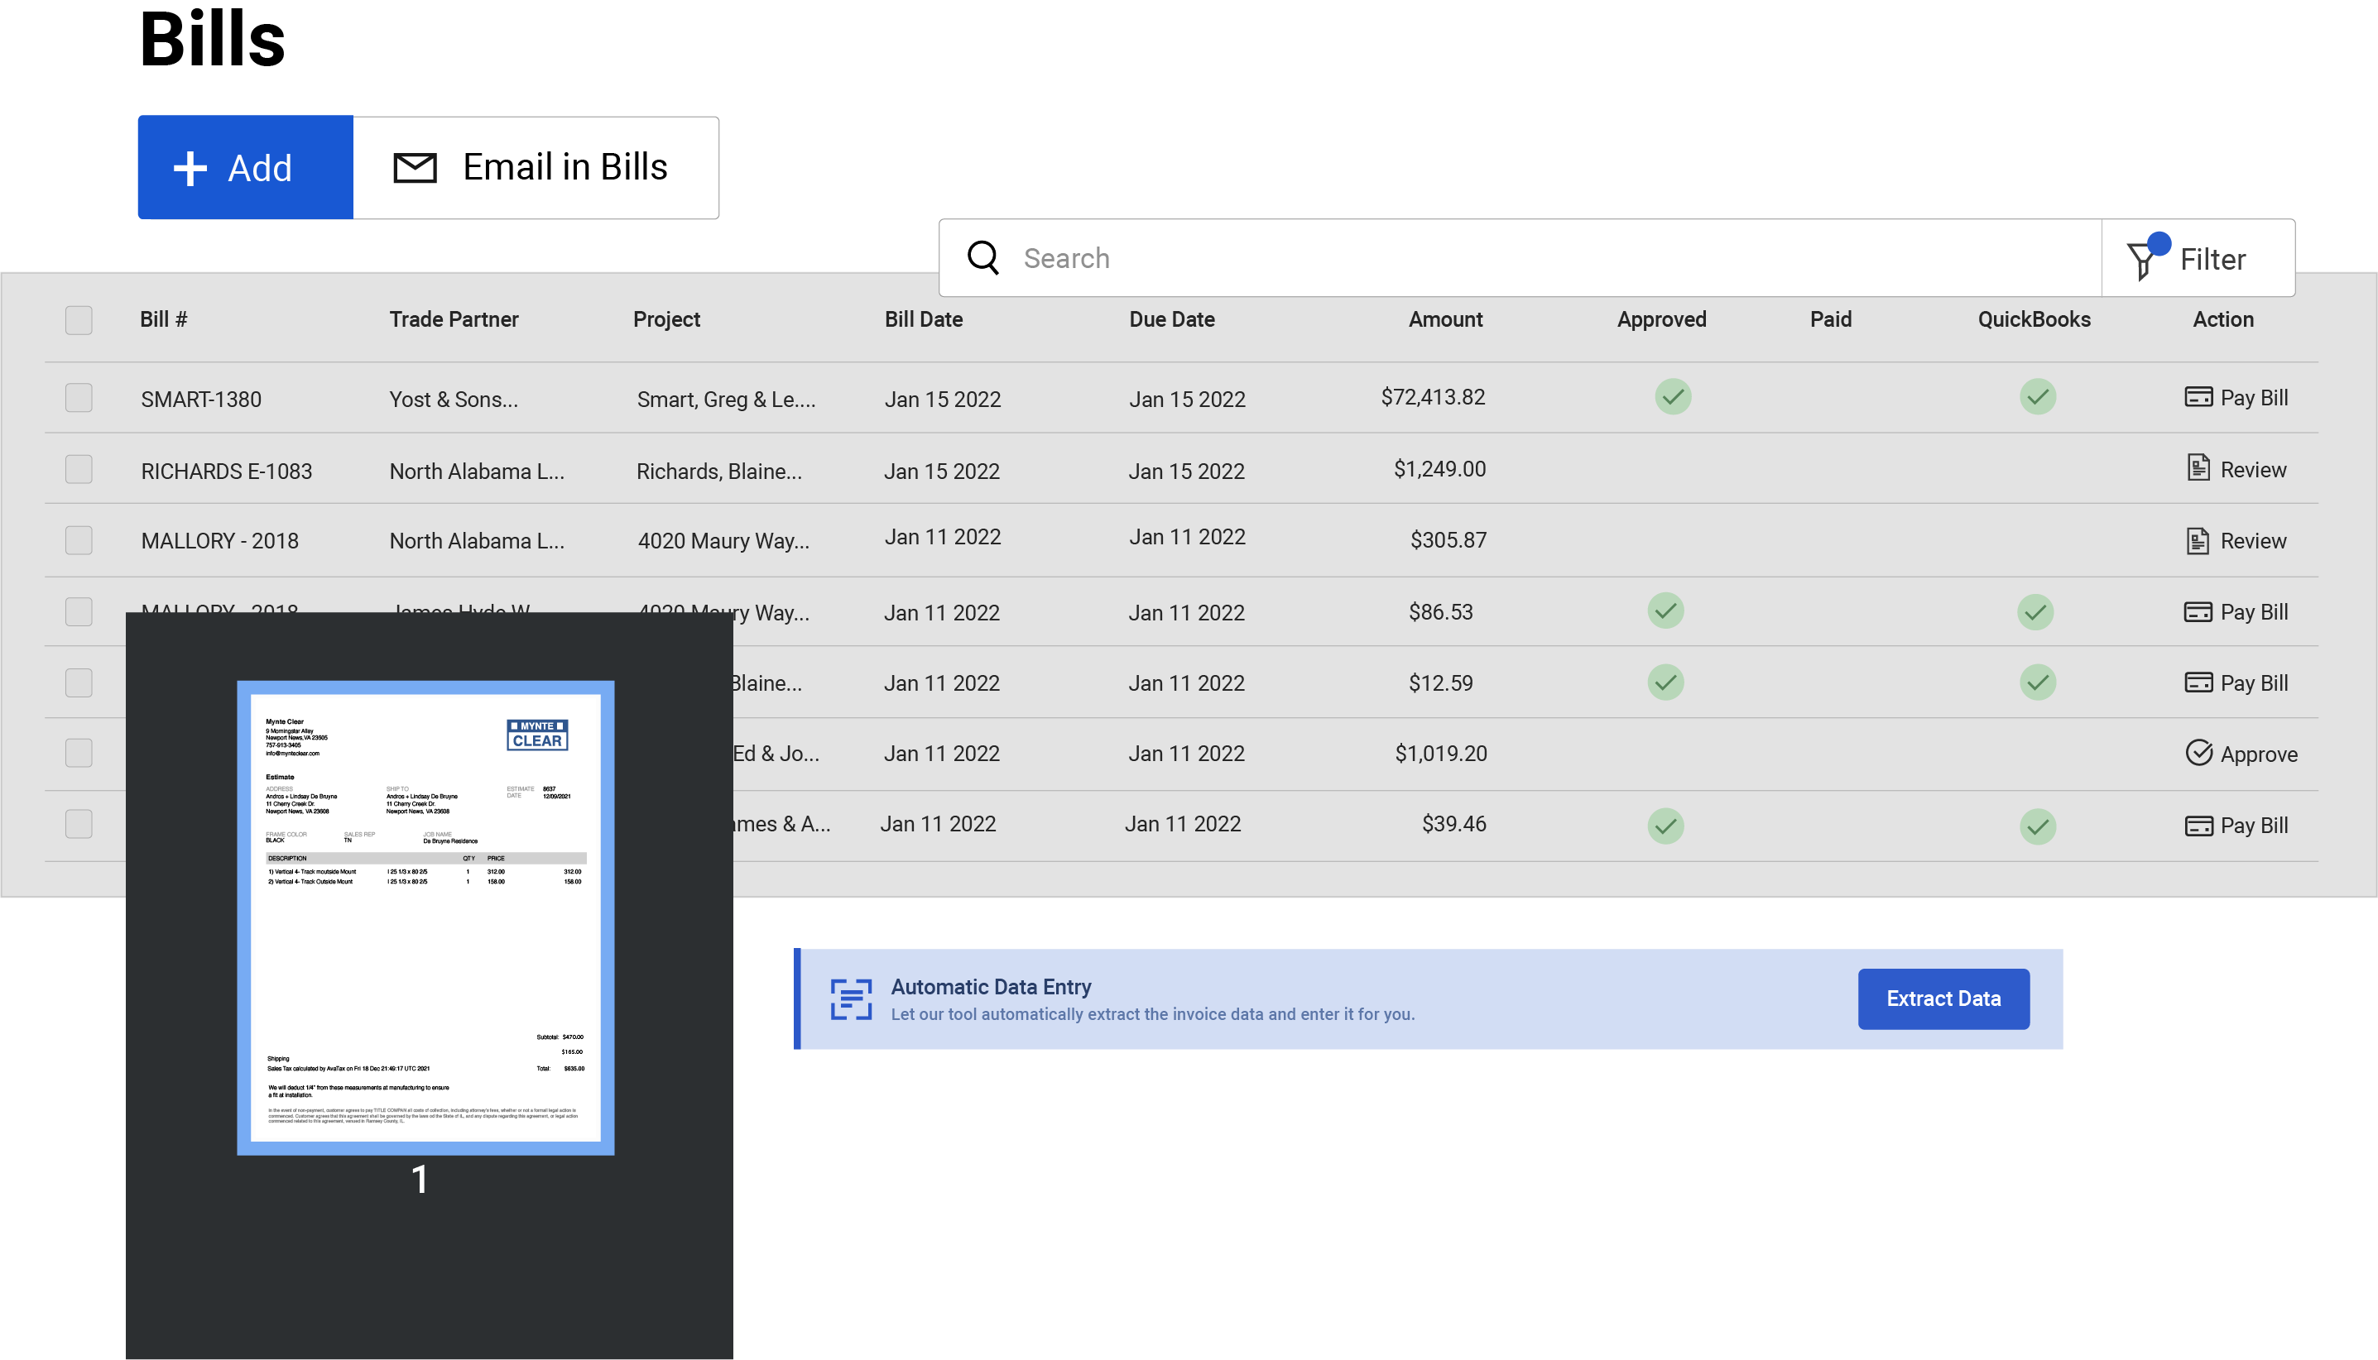Click the Pay Bill icon on the $12.59 row
This screenshot has height=1360, width=2378.
click(2199, 682)
